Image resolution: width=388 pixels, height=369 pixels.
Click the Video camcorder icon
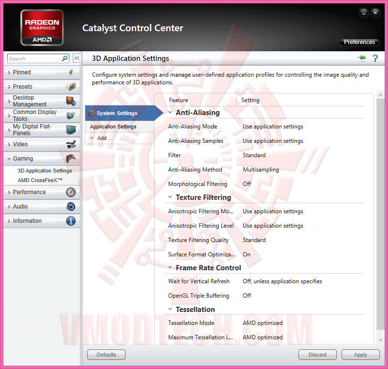71,144
